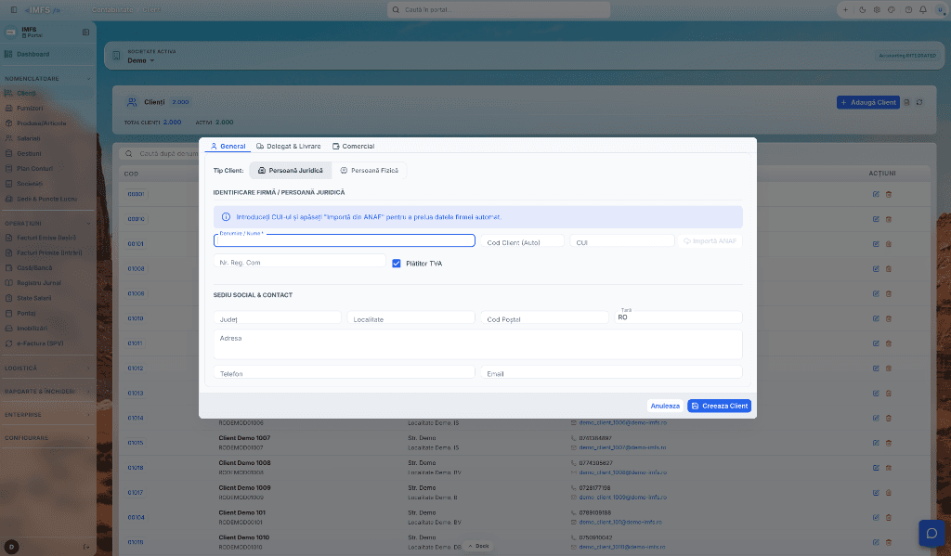Click the Creeaza Client button
The image size is (951, 556).
tap(720, 406)
